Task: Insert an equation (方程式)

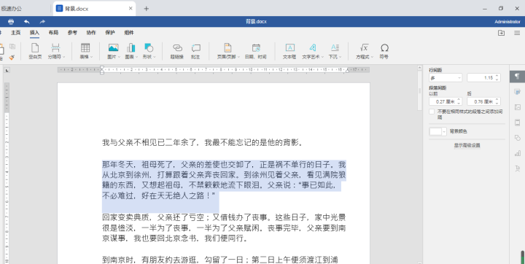Action: click(364, 51)
